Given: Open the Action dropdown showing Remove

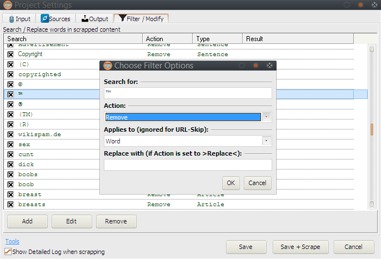Looking at the screenshot, I should pyautogui.click(x=188, y=117).
